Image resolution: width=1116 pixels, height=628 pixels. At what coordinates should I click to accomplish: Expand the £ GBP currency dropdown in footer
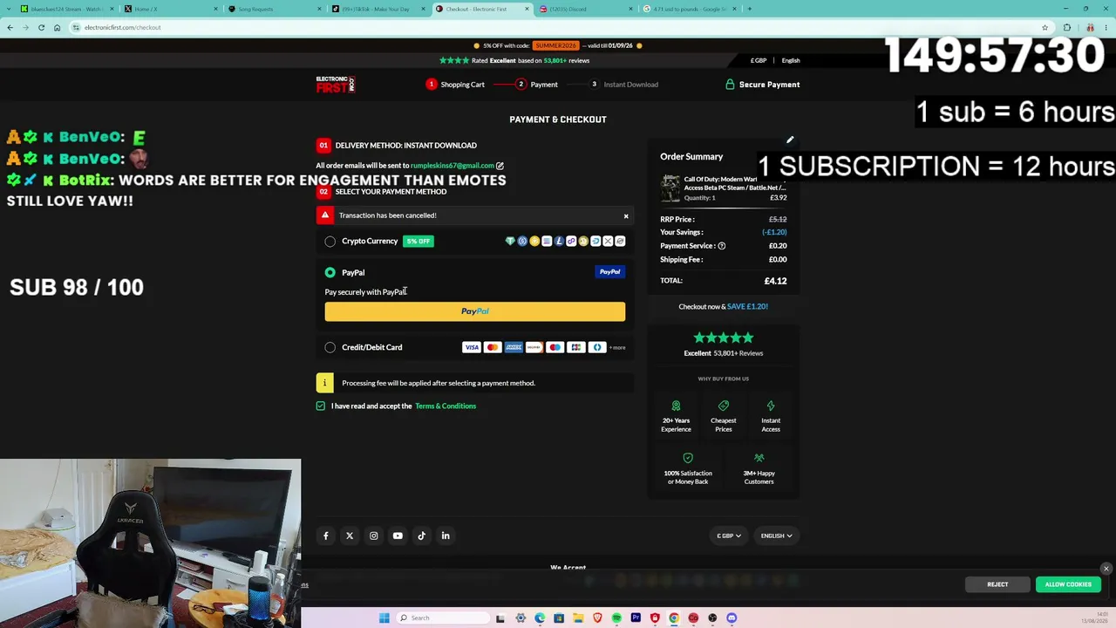click(729, 536)
